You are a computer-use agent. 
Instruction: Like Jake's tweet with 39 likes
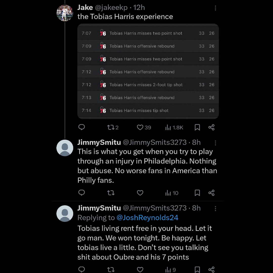[x=140, y=127]
